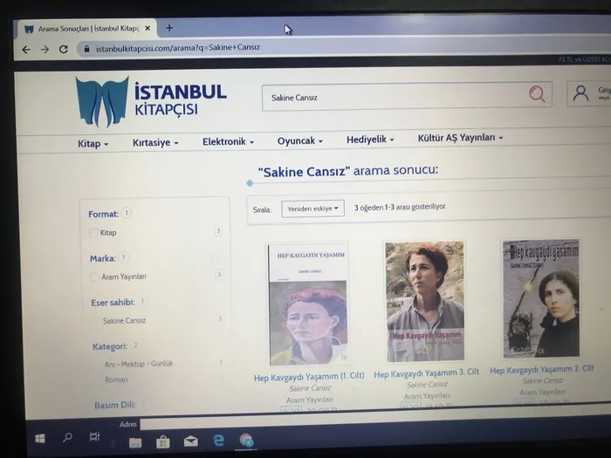This screenshot has height=458, width=611.
Task: Open the Elektronik menu
Action: 228,141
